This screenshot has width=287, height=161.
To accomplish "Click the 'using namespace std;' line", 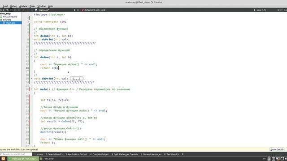I will 50,21.
